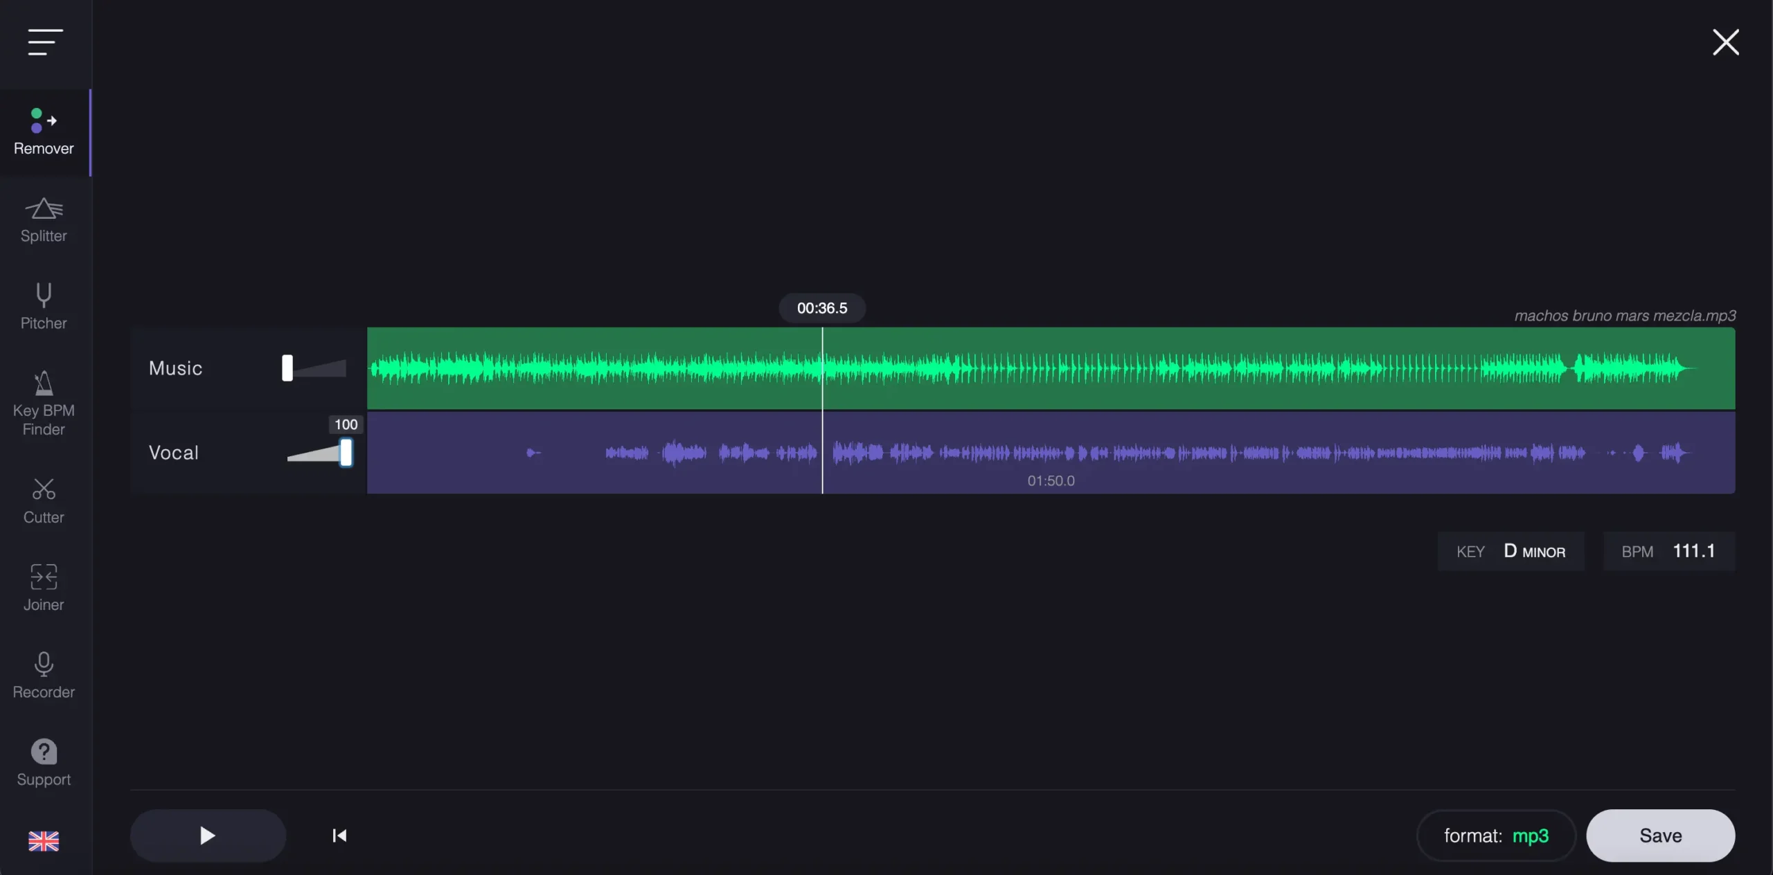Open the mp3 format selector
The width and height of the screenshot is (1773, 875).
click(1496, 836)
